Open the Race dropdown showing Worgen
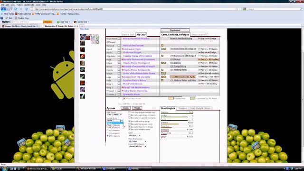Viewport: 304px width, 171px height. click(134, 135)
